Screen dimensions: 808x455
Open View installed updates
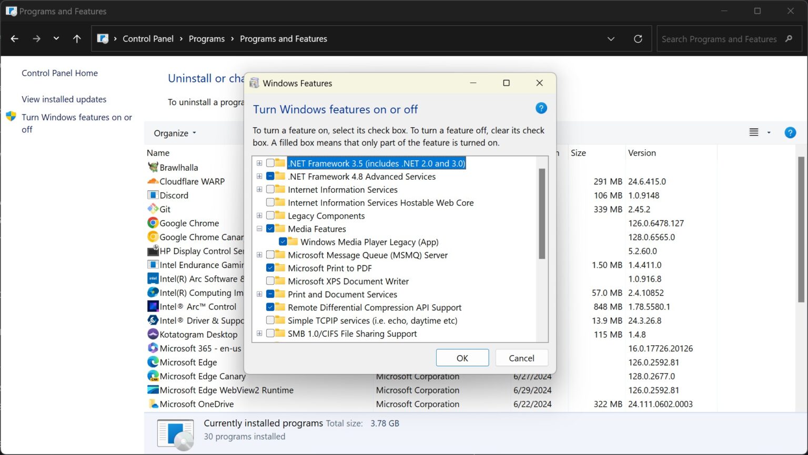64,99
